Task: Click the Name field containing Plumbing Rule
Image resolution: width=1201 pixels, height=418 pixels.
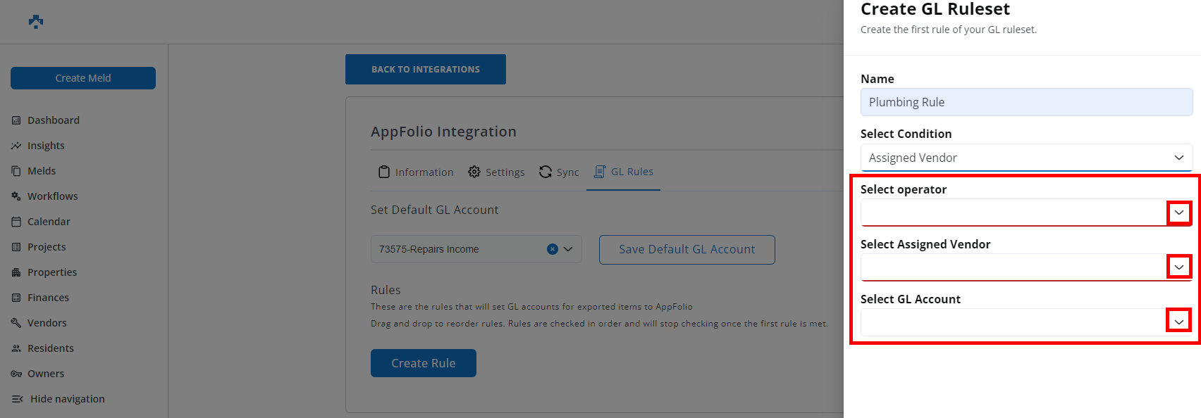Action: pyautogui.click(x=1026, y=102)
